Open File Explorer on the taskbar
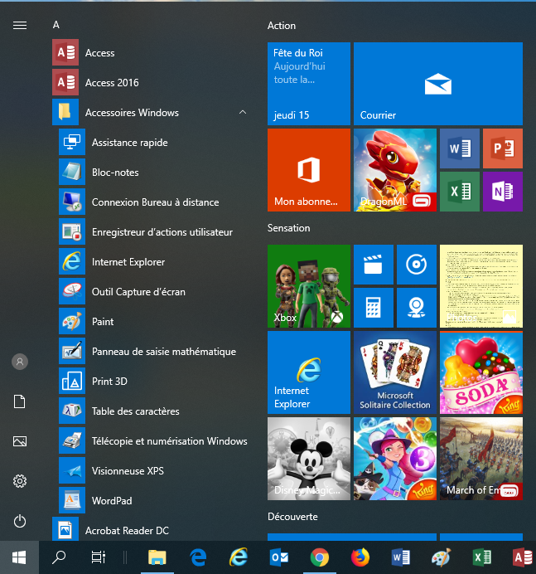Viewport: 536px width, 574px height. [x=157, y=557]
